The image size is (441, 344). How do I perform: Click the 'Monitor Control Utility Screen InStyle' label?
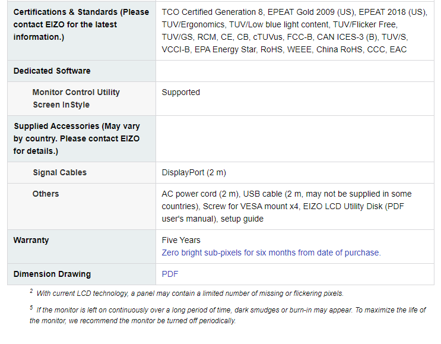click(x=76, y=99)
